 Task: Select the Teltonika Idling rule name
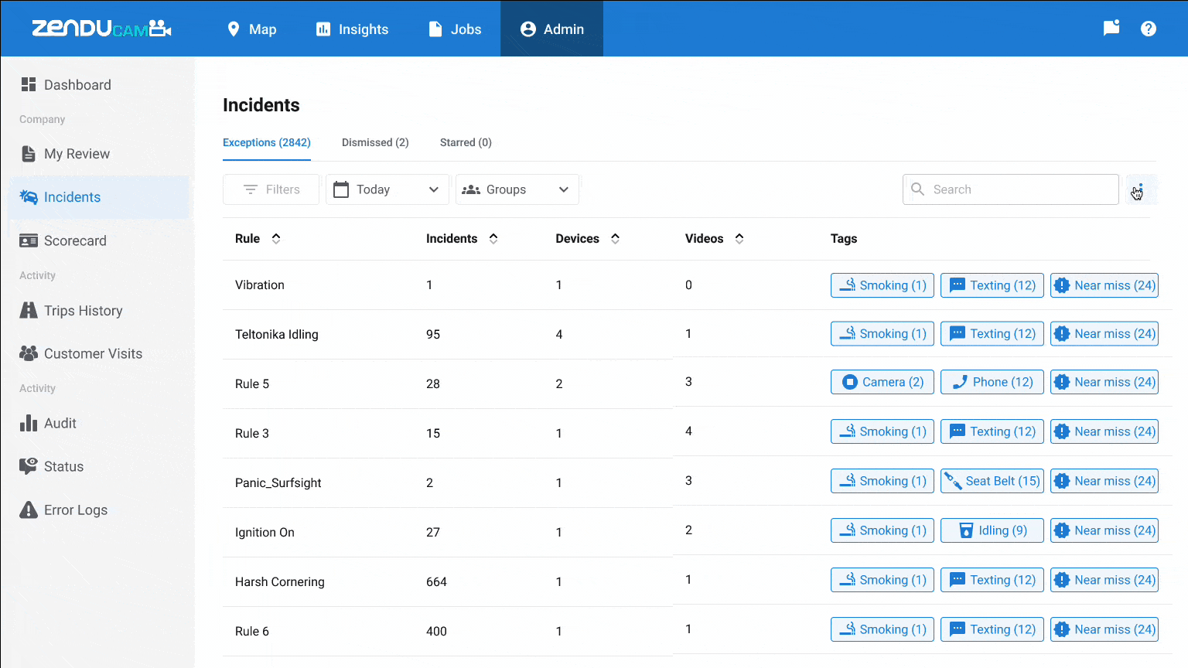(277, 334)
